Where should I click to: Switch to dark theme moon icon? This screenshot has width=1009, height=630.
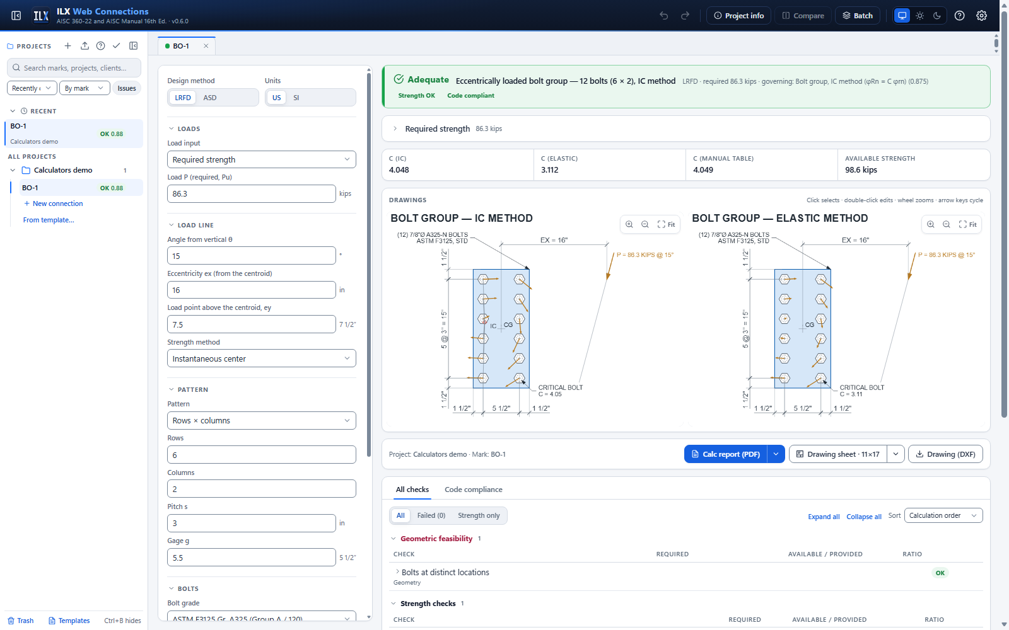click(937, 16)
